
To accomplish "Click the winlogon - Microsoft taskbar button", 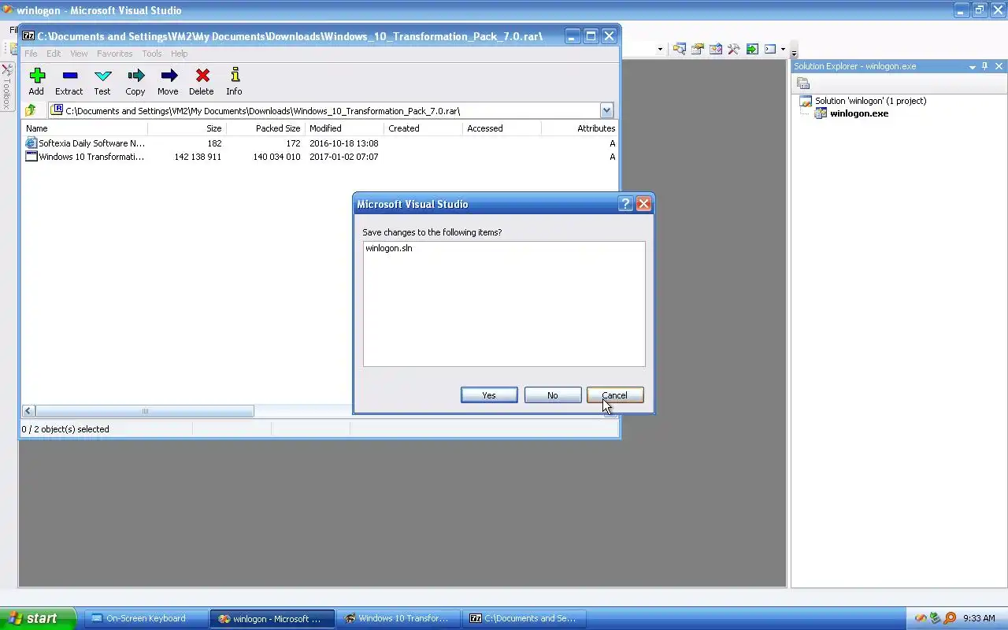I will [272, 619].
